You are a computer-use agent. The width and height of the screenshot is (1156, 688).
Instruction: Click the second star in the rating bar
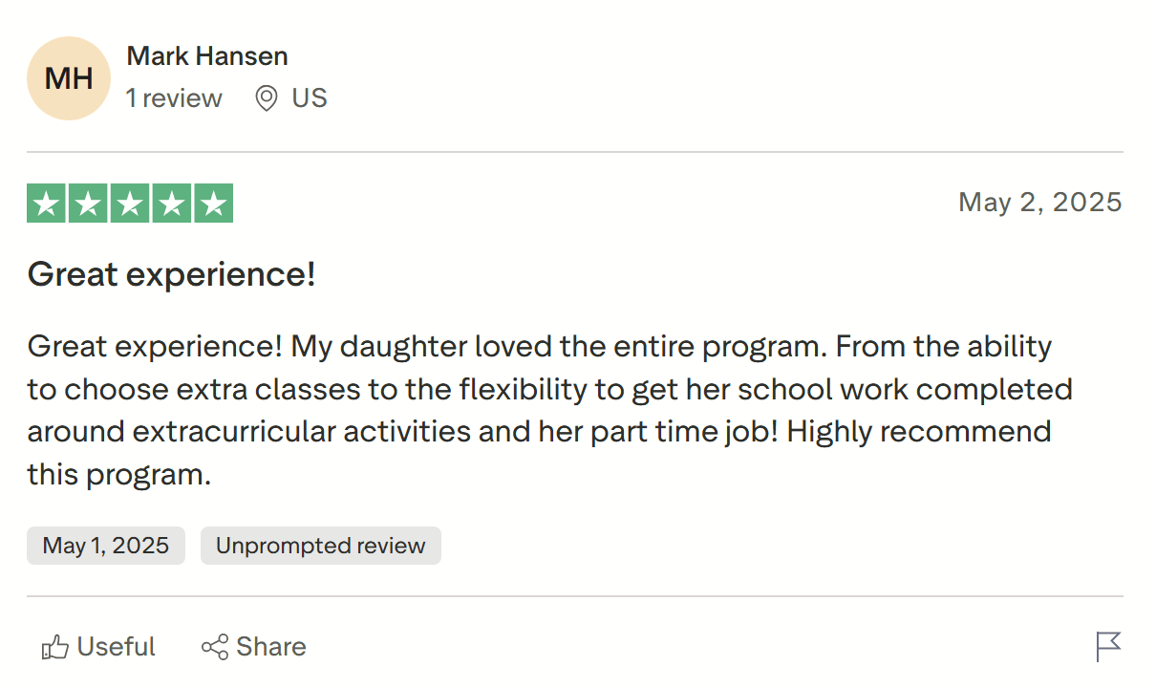(86, 203)
